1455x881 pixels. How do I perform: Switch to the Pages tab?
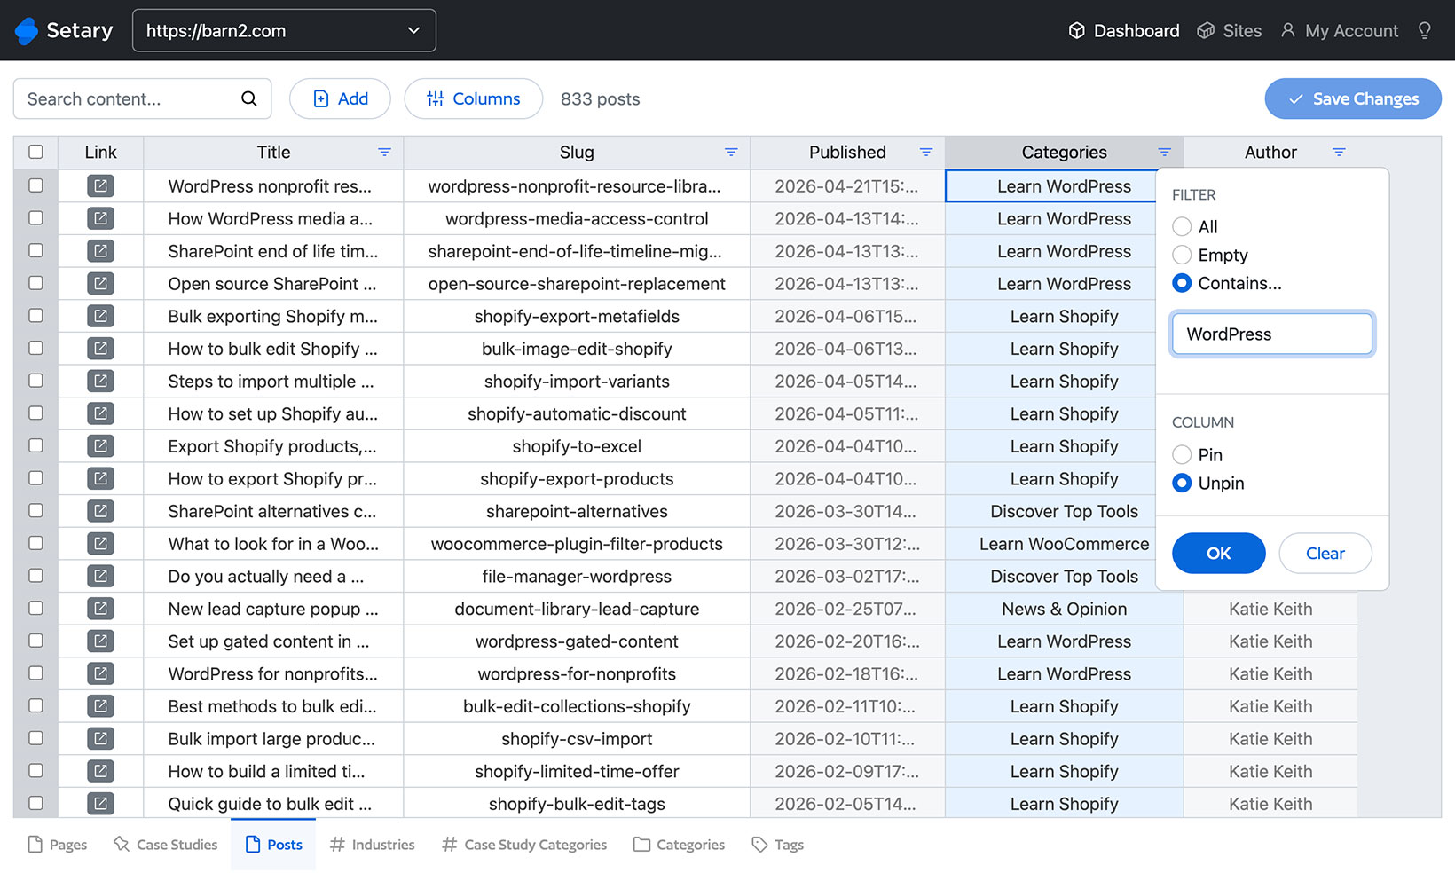coord(57,845)
